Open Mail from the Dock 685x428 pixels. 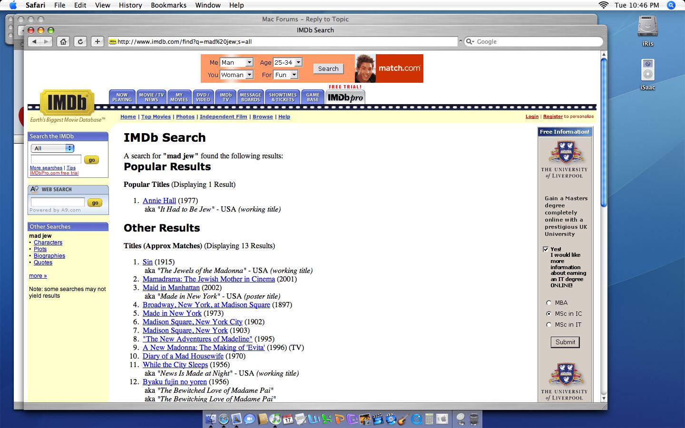[x=236, y=419]
